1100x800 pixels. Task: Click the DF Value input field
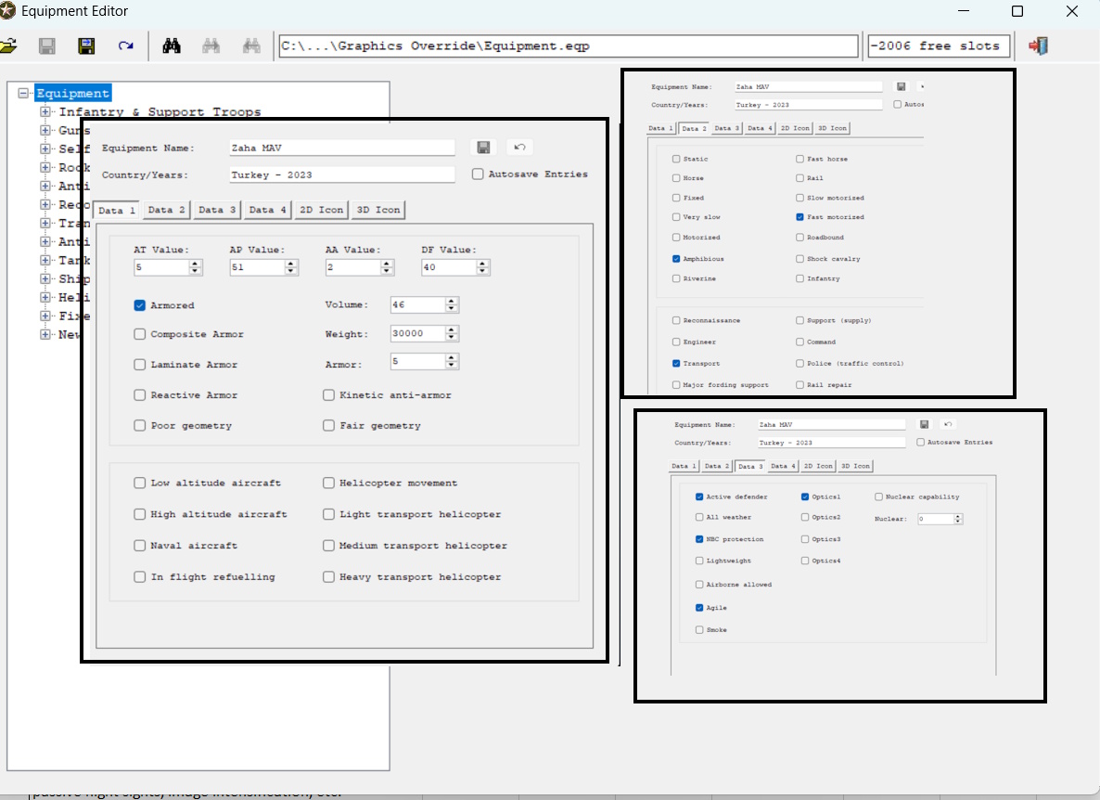(449, 267)
